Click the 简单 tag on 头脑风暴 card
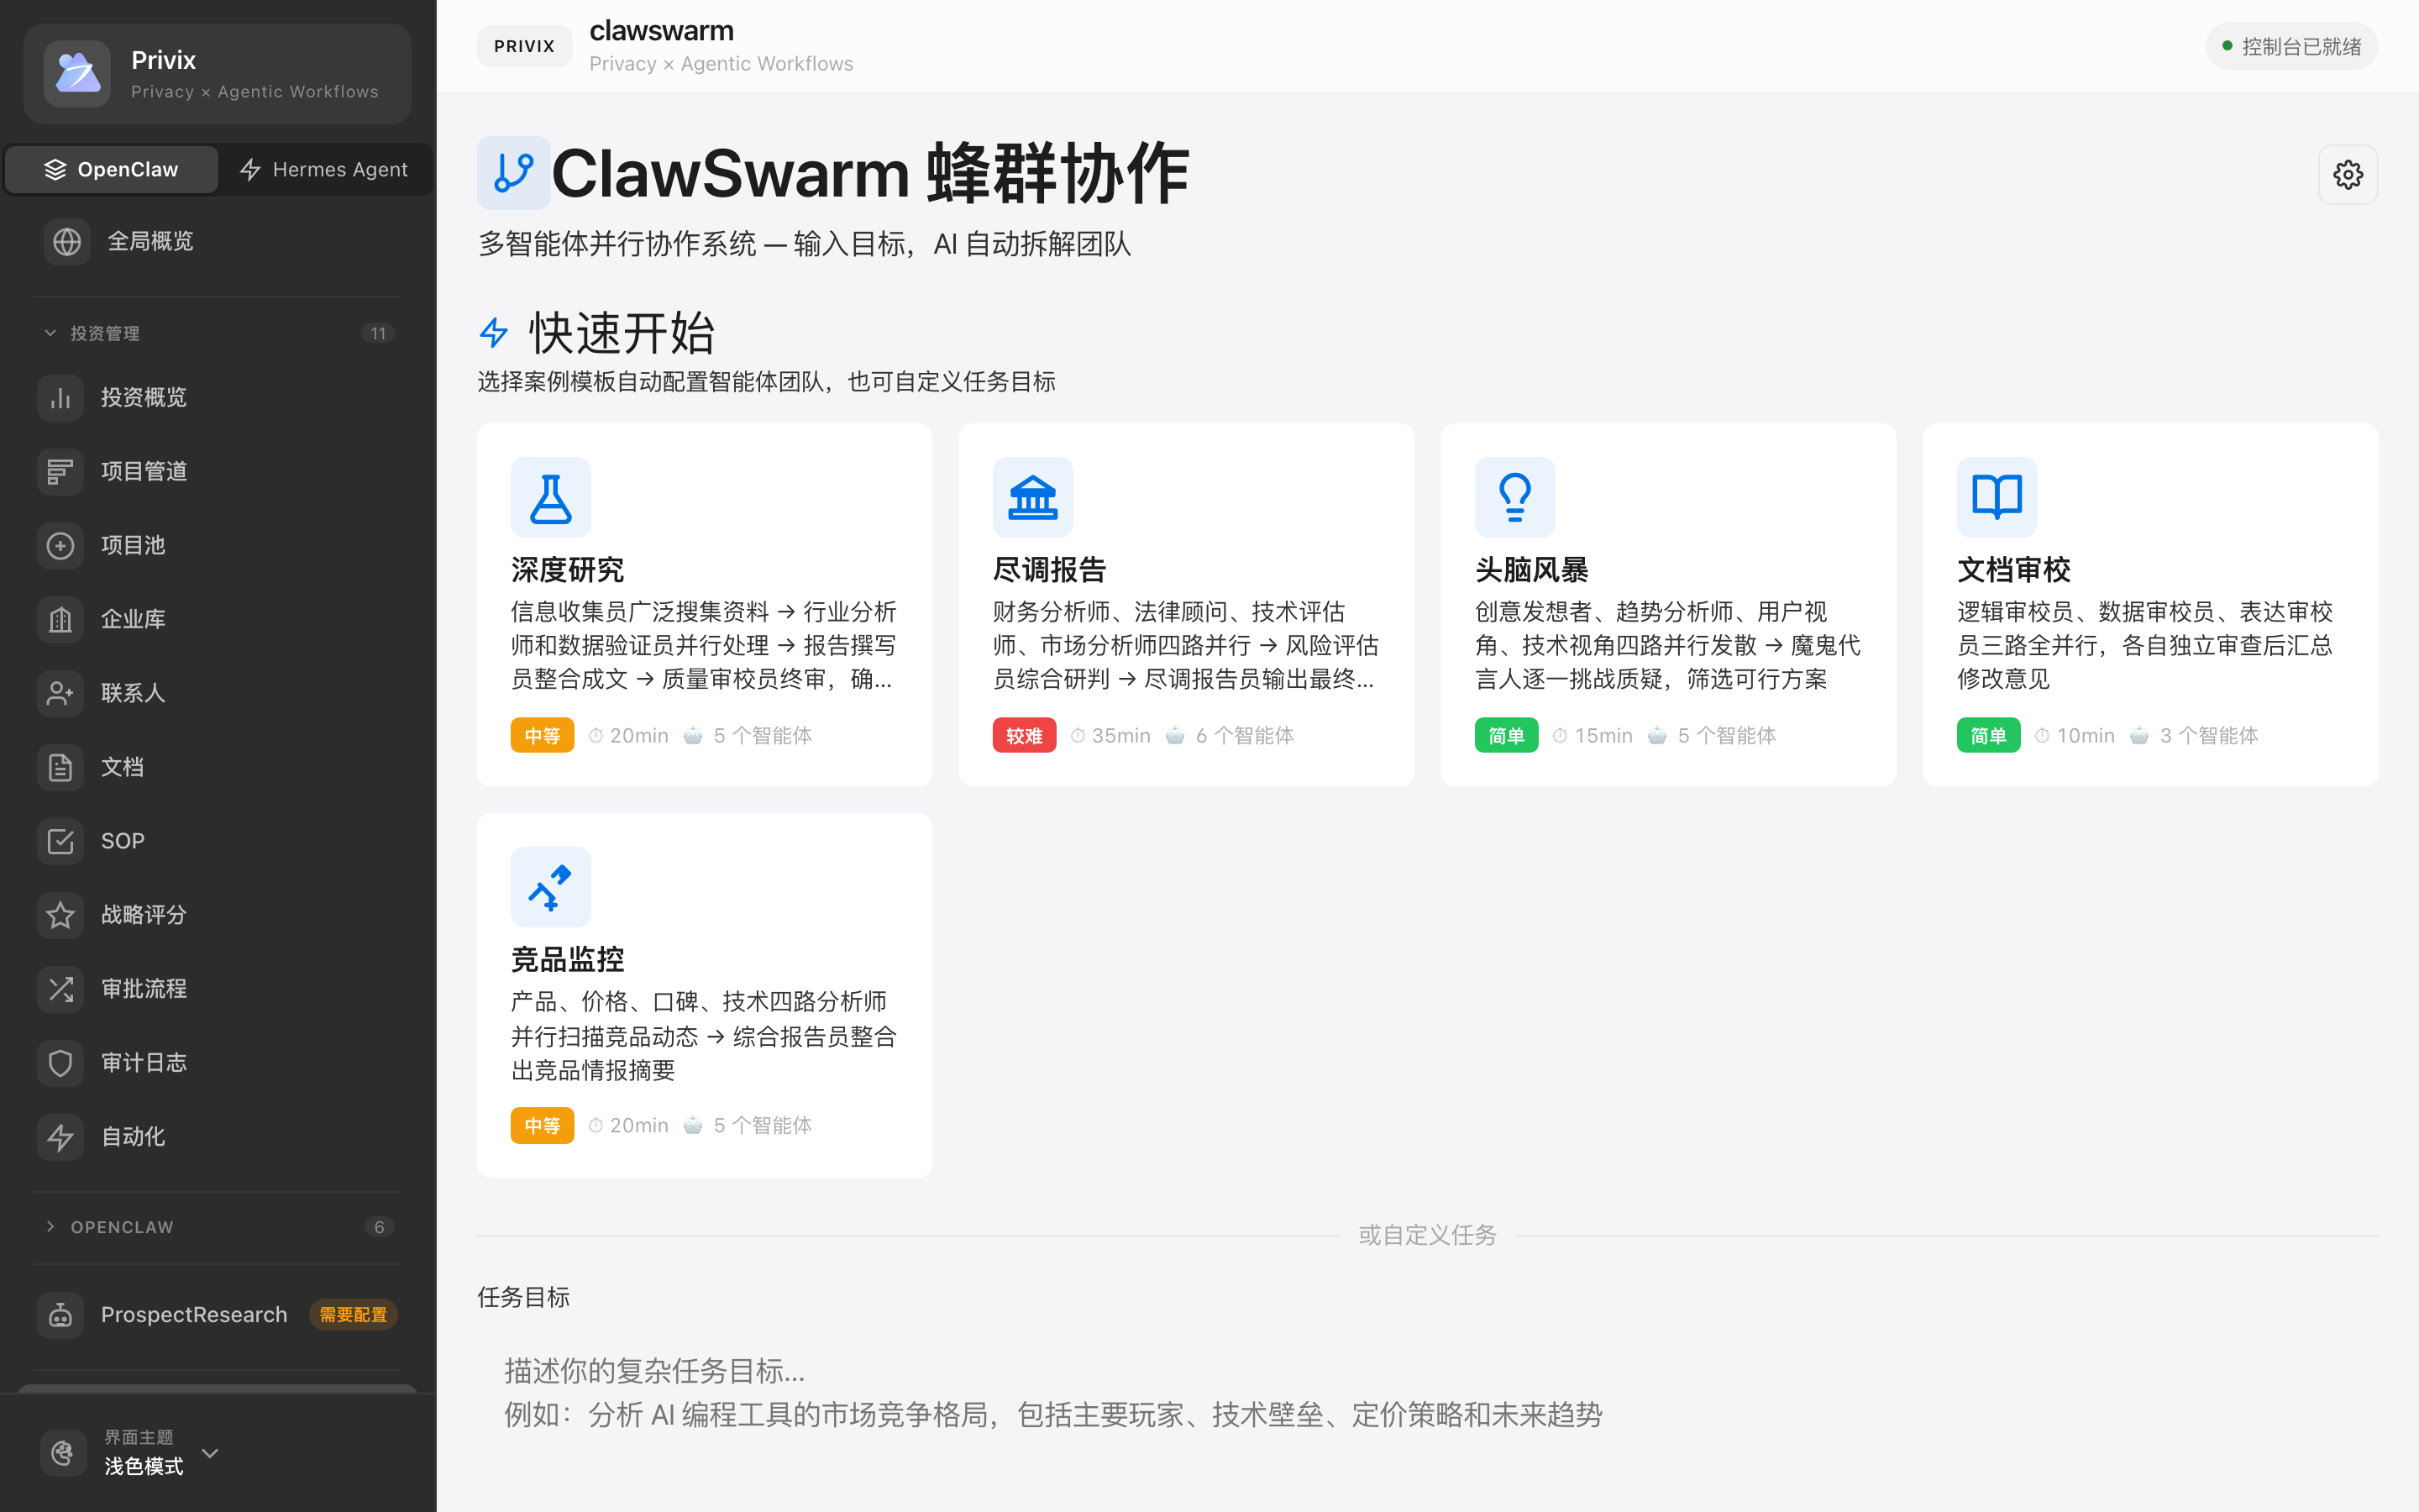Screen dimensions: 2419x1512 [x=1505, y=735]
